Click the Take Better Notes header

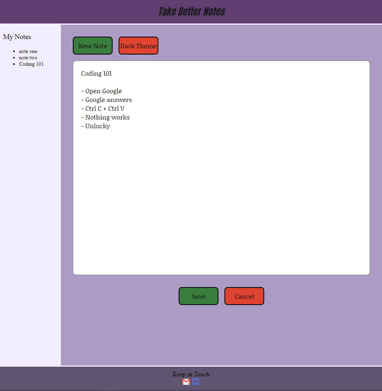coord(191,12)
